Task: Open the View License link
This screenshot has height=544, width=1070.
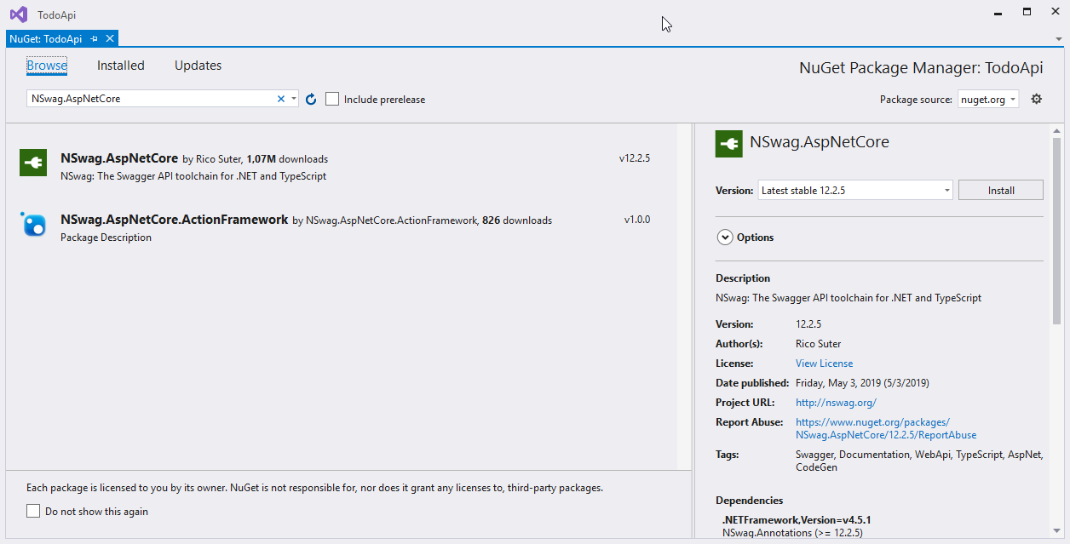Action: coord(824,364)
